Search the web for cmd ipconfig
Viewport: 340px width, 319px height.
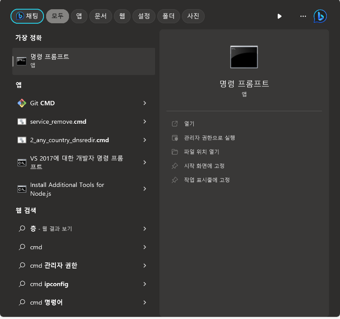click(x=84, y=284)
